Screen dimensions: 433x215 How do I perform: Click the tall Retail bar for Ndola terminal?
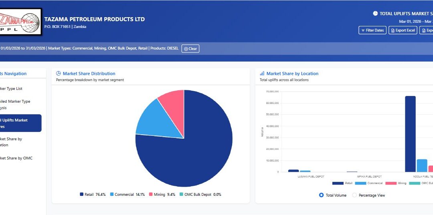point(410,134)
